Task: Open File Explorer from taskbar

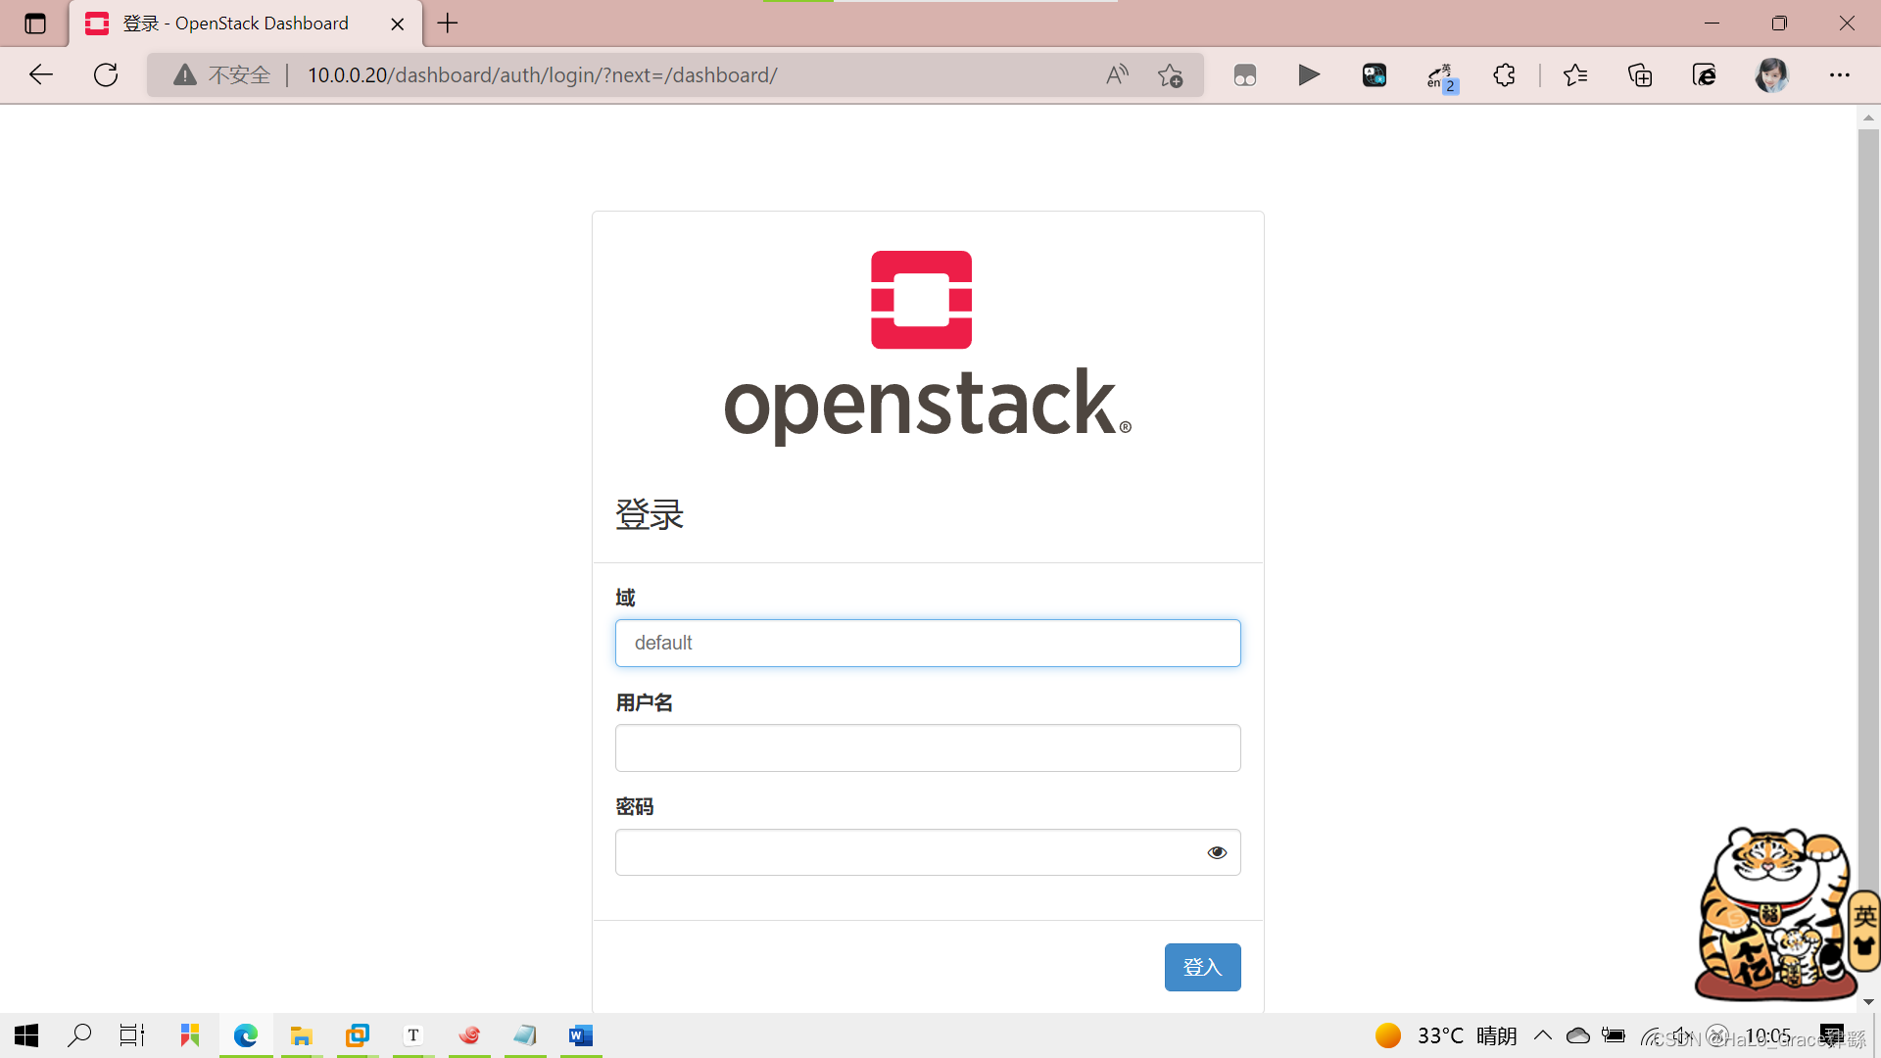Action: [302, 1035]
